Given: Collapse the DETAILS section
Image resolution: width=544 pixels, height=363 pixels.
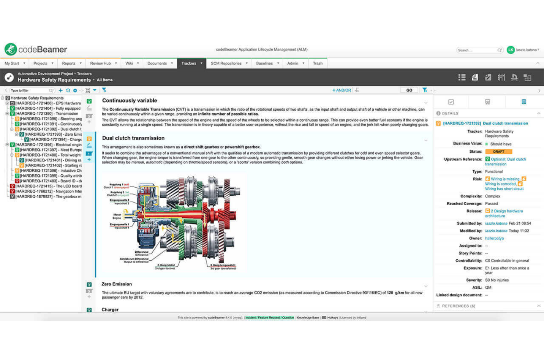Looking at the screenshot, I should (538, 113).
